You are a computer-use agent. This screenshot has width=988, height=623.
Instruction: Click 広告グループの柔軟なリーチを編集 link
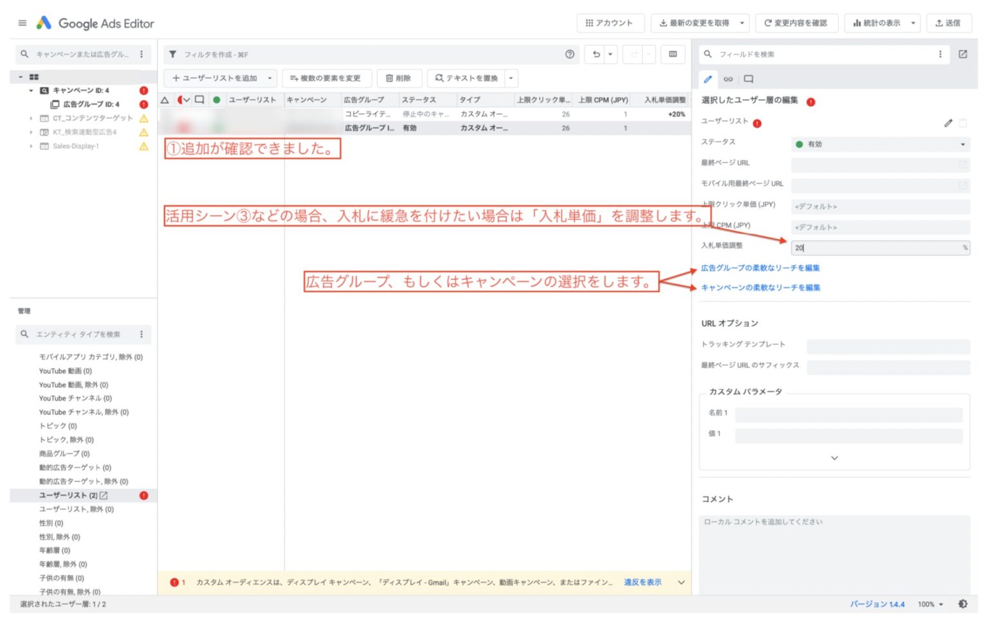(x=760, y=268)
